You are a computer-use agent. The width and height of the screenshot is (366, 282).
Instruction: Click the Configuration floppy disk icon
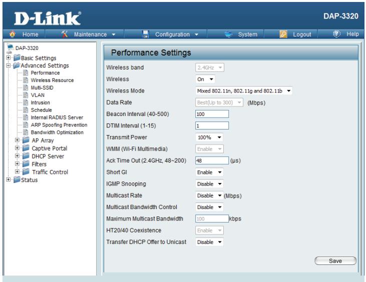click(x=146, y=34)
